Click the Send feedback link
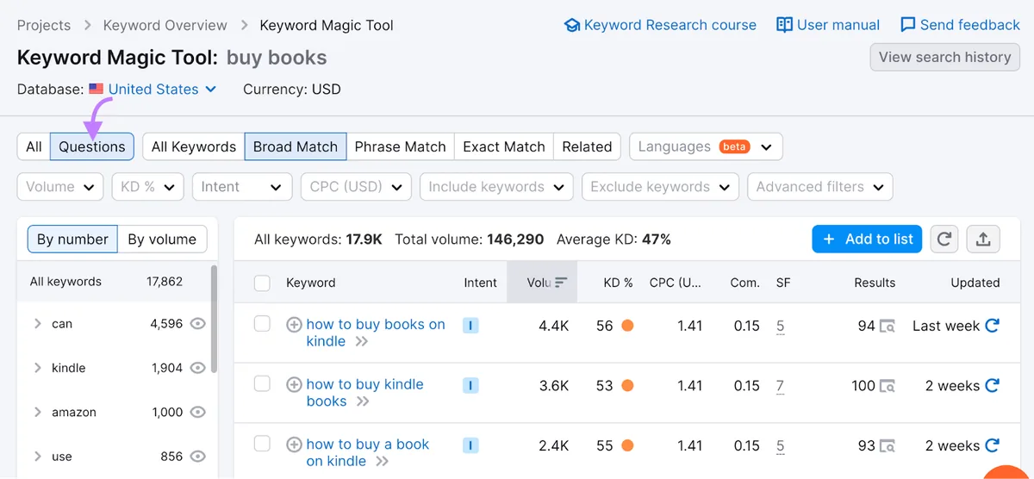 [960, 25]
